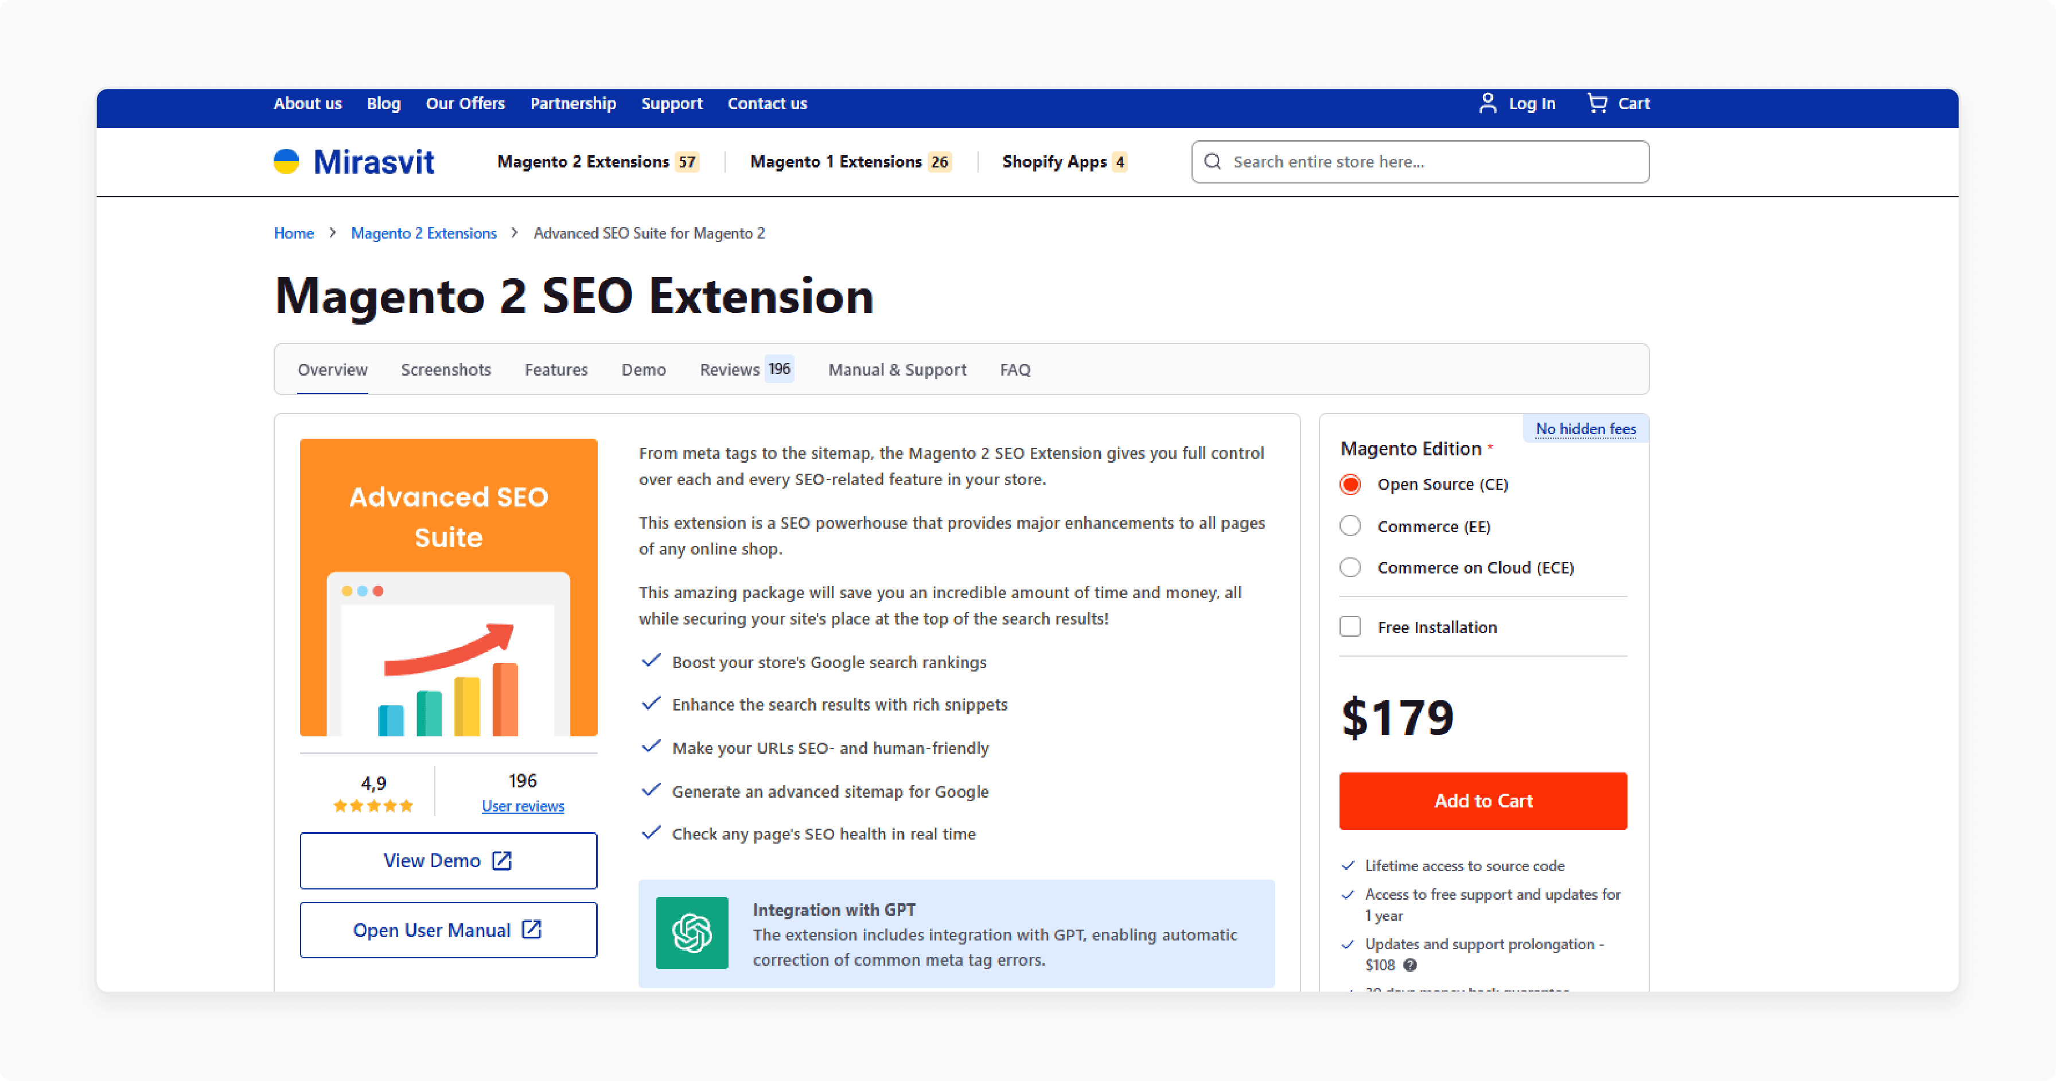
Task: Open the Features tab
Action: pos(556,369)
